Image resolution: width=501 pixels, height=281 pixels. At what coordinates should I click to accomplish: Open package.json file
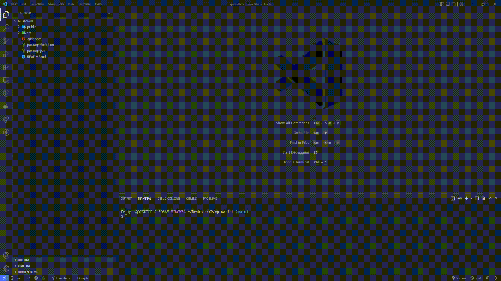tap(37, 50)
